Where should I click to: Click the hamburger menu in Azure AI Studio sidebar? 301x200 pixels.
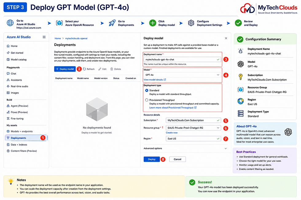44,37
